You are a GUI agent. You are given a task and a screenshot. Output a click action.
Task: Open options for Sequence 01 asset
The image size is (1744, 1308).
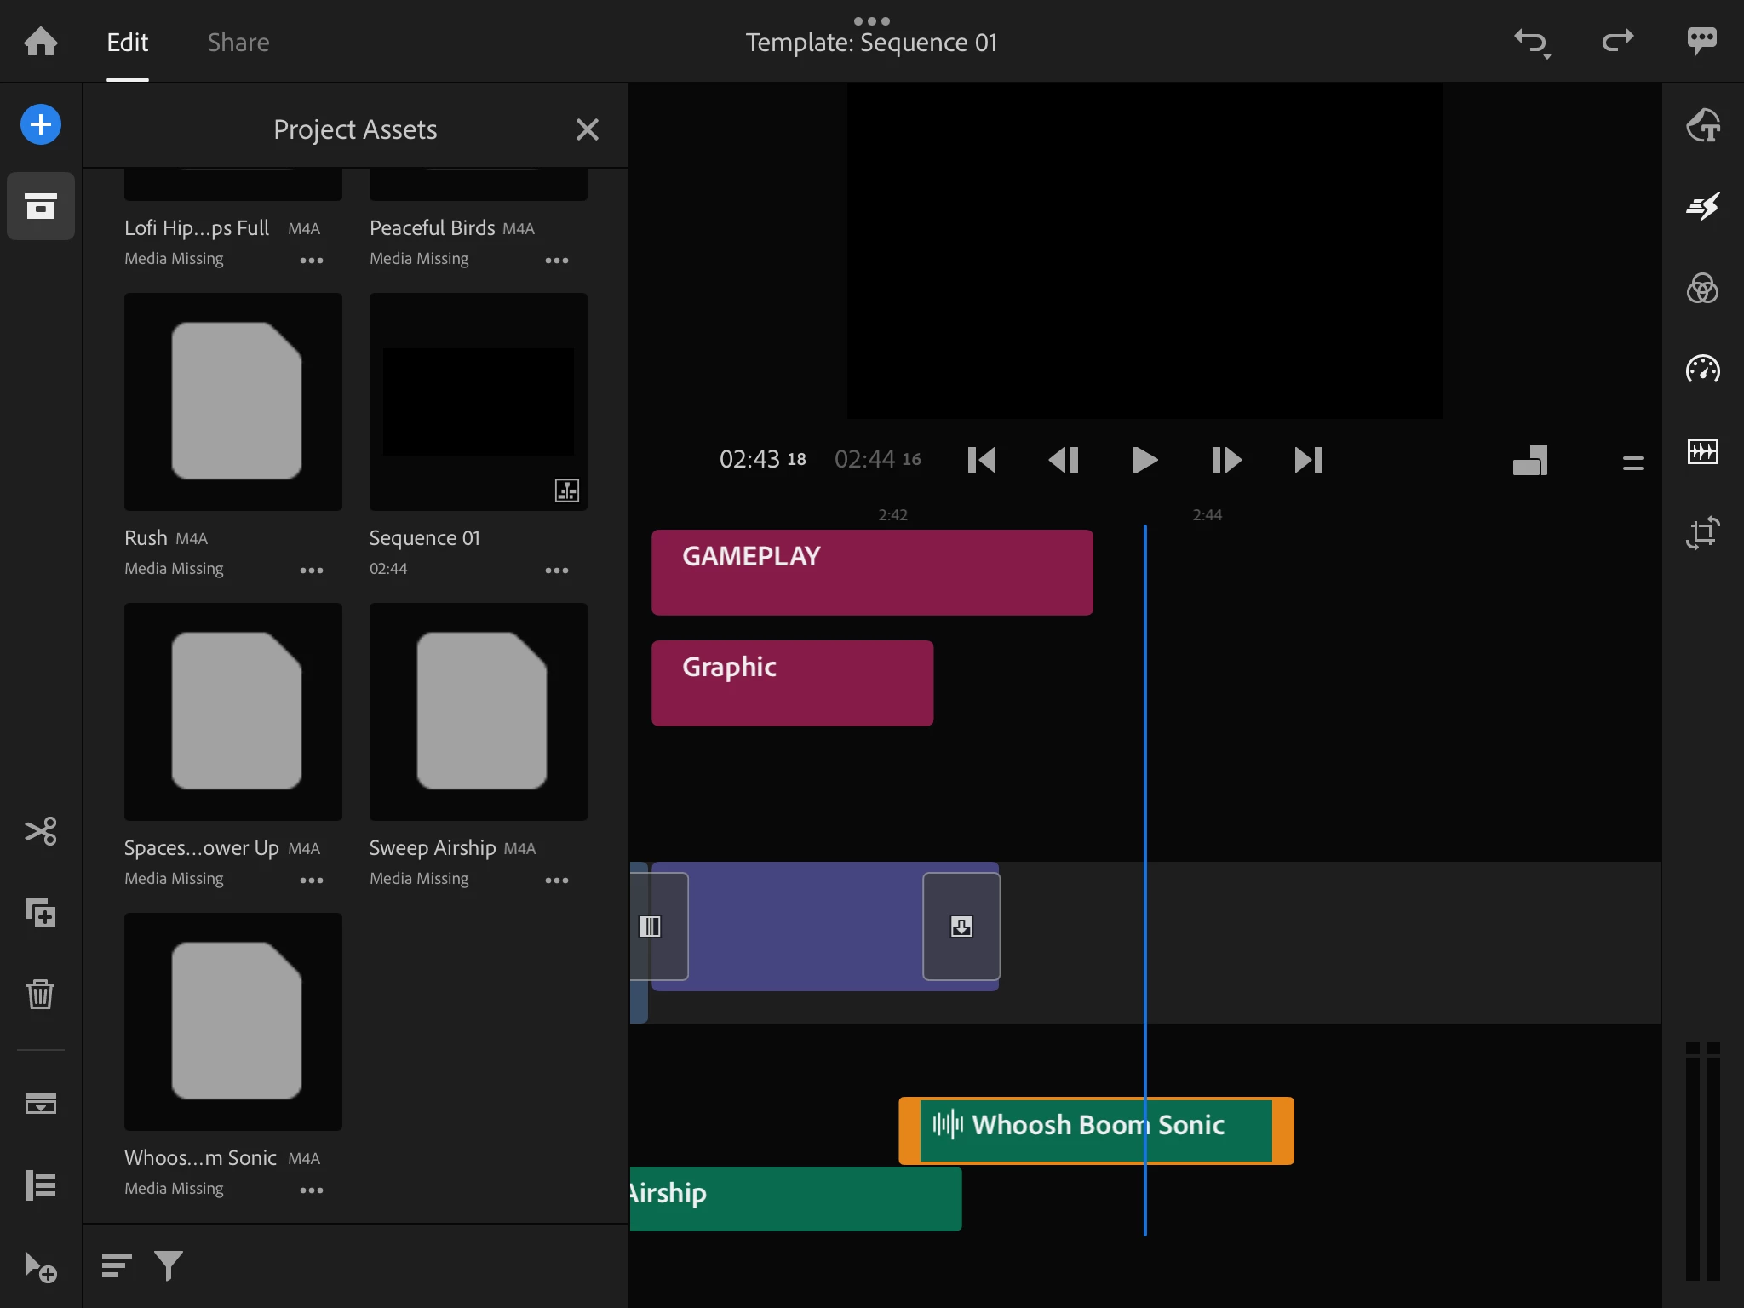coord(556,571)
